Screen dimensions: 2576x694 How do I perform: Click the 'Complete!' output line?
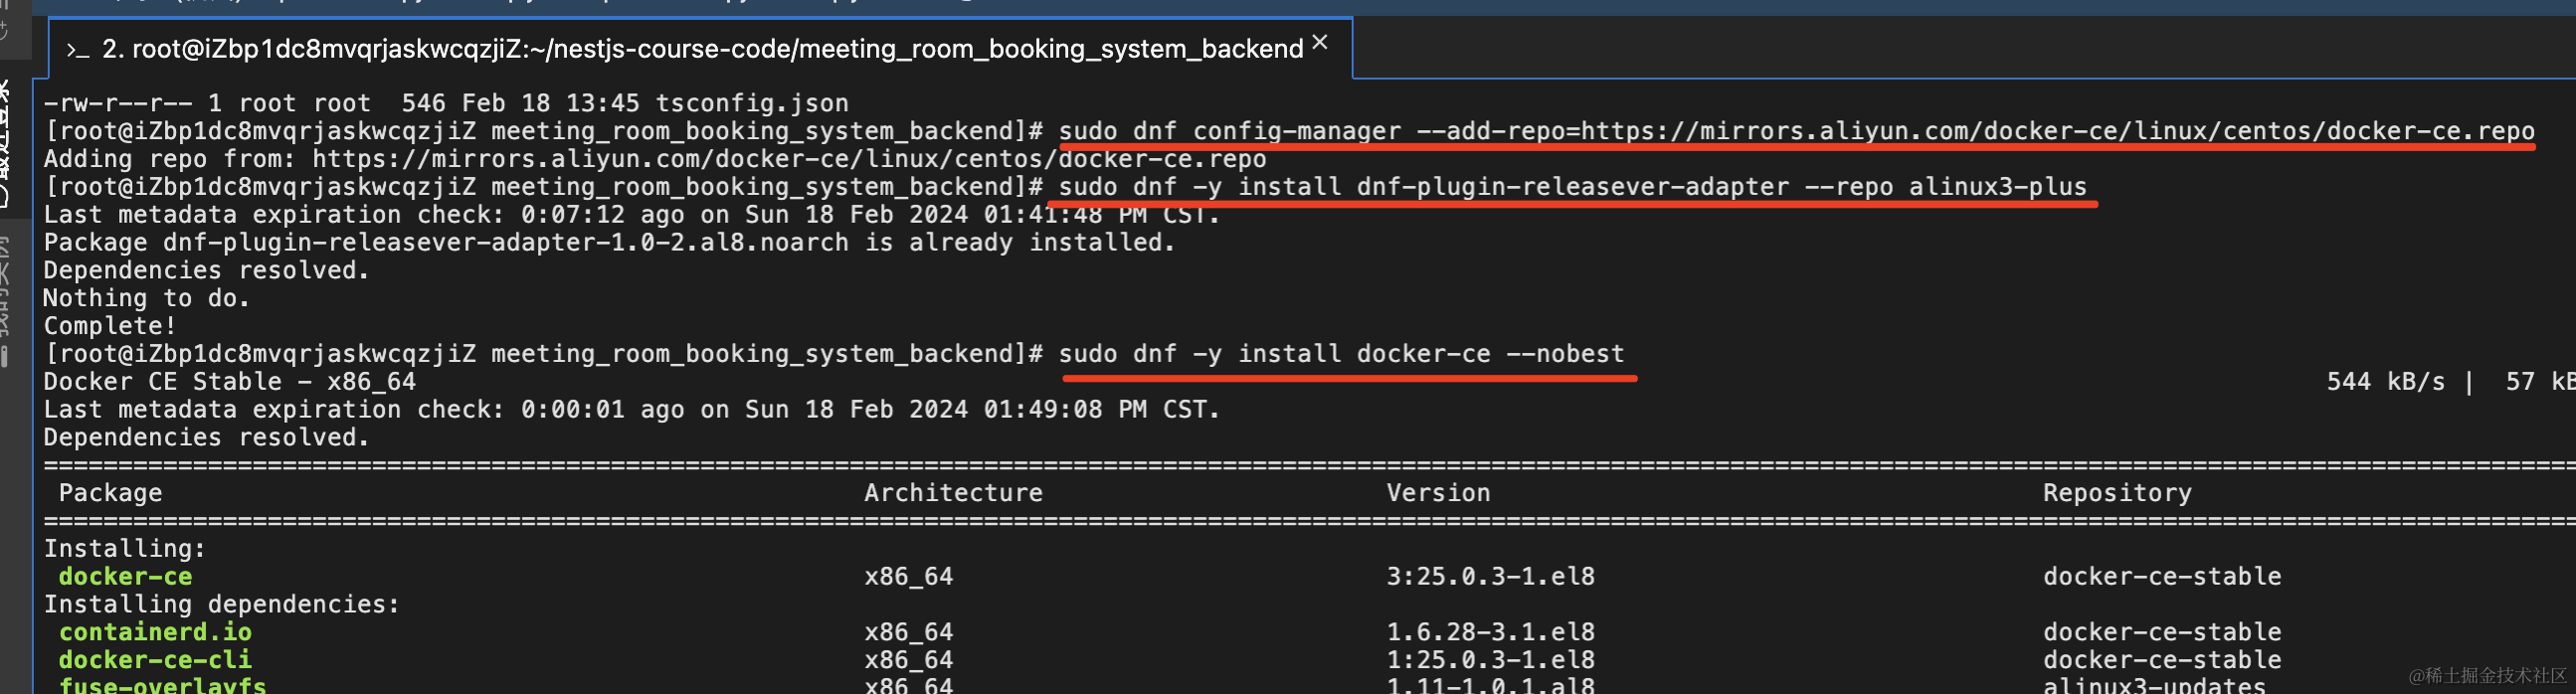point(110,326)
